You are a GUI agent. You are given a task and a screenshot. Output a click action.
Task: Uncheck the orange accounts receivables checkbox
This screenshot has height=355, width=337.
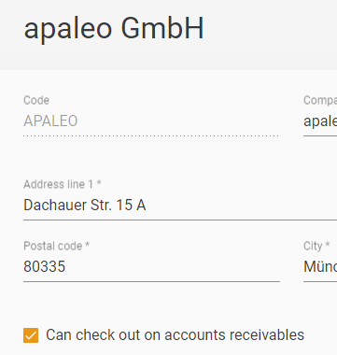[x=31, y=335]
